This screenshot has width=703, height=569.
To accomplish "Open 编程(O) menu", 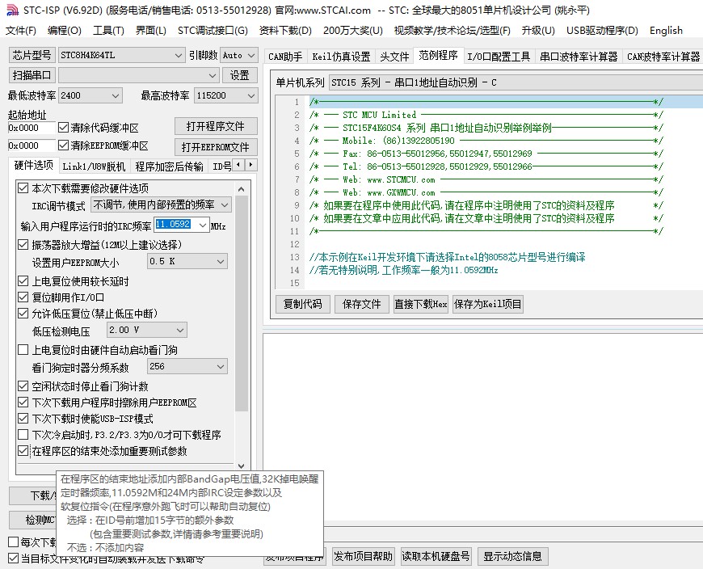I will coord(64,31).
